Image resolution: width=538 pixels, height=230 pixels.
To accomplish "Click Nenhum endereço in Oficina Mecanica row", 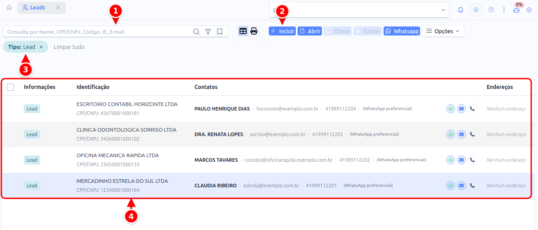I will coord(506,160).
